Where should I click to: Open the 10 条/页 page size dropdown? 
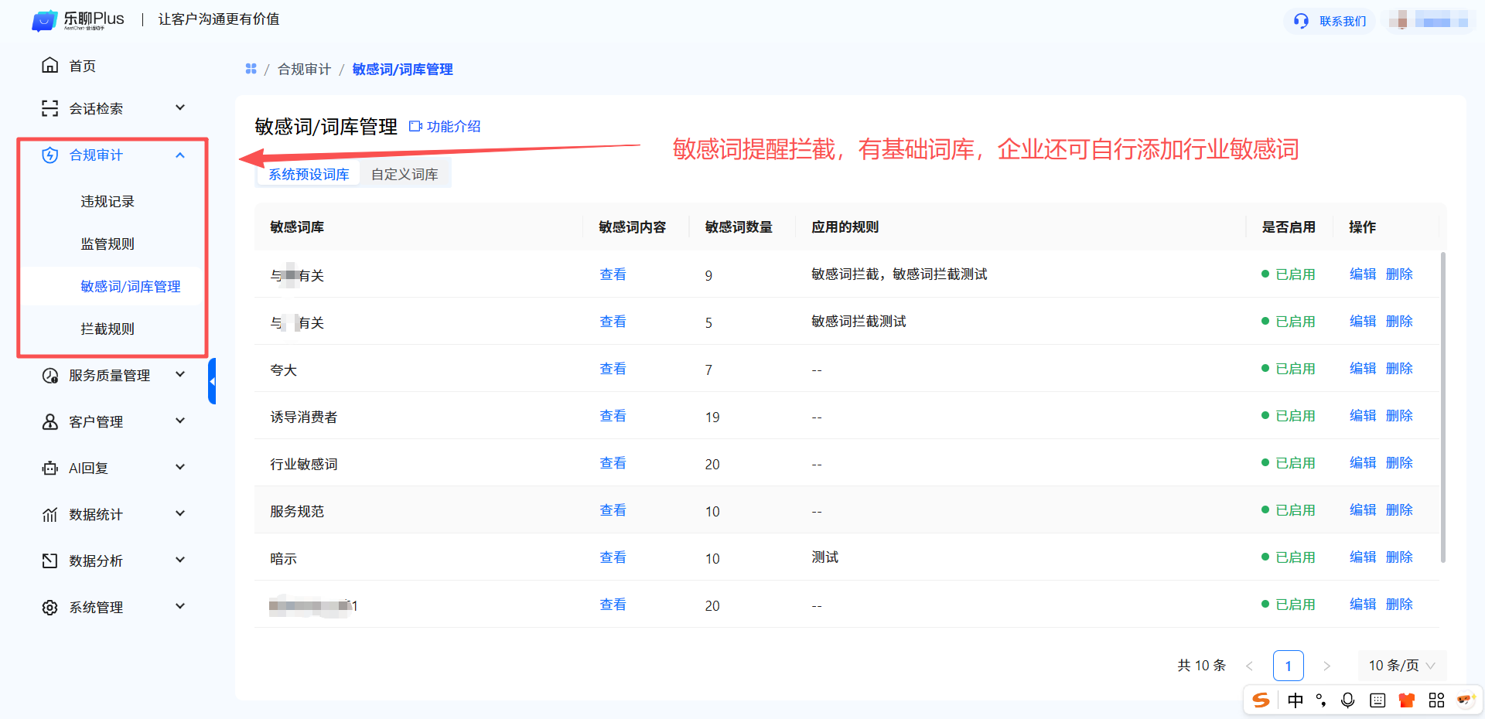pyautogui.click(x=1401, y=666)
